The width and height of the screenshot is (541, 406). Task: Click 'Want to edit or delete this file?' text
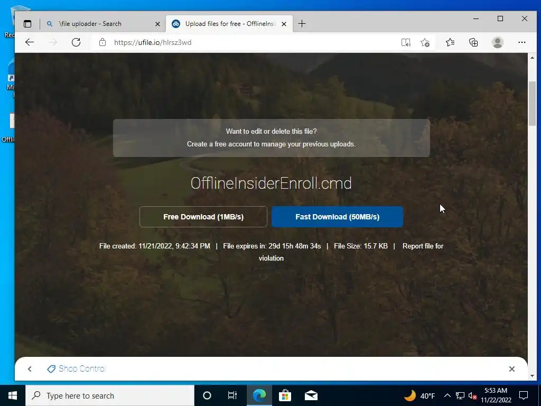(271, 131)
